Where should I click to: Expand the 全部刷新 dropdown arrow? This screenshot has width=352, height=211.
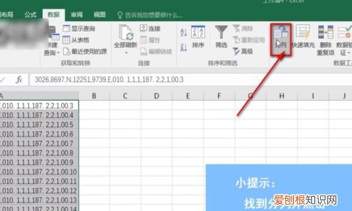(126, 53)
